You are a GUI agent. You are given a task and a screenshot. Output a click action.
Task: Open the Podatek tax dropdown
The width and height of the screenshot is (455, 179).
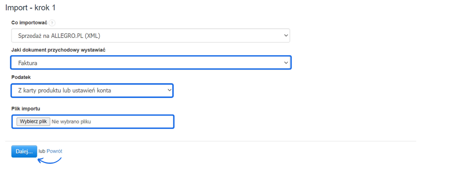click(89, 90)
